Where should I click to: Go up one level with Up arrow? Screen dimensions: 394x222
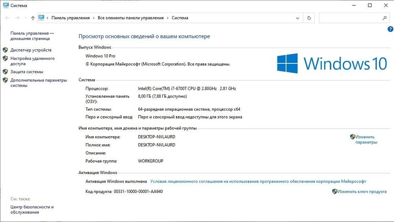pos(33,18)
